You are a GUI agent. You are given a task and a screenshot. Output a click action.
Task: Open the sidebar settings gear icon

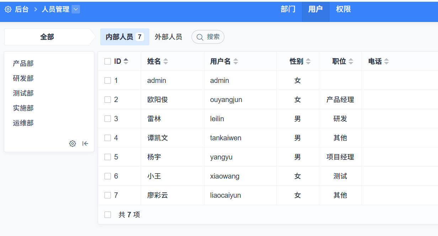pyautogui.click(x=73, y=144)
